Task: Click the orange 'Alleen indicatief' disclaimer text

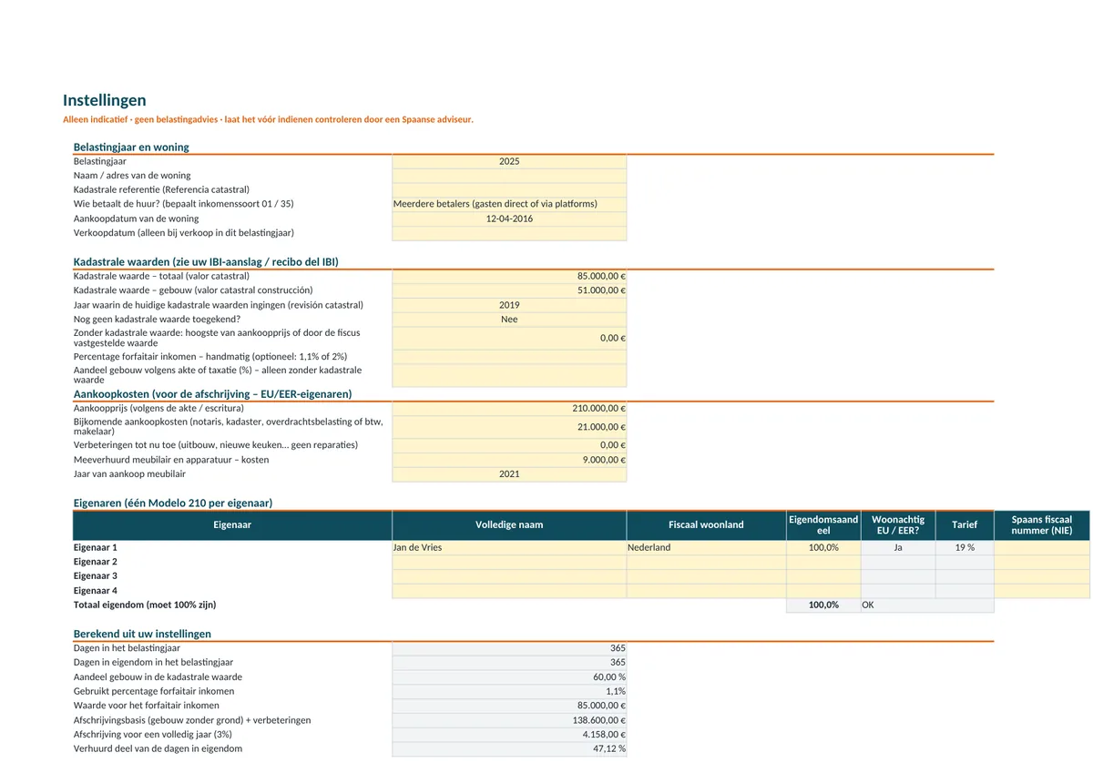Action: pos(268,120)
